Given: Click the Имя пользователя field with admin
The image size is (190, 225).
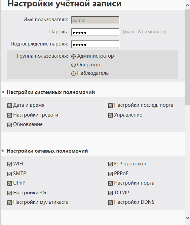Looking at the screenshot, I should (x=95, y=20).
